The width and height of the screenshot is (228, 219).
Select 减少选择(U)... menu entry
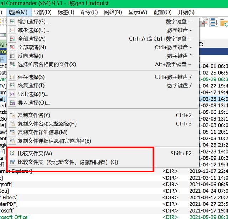33,30
